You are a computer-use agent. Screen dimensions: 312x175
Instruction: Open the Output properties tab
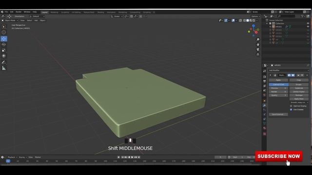(264, 81)
